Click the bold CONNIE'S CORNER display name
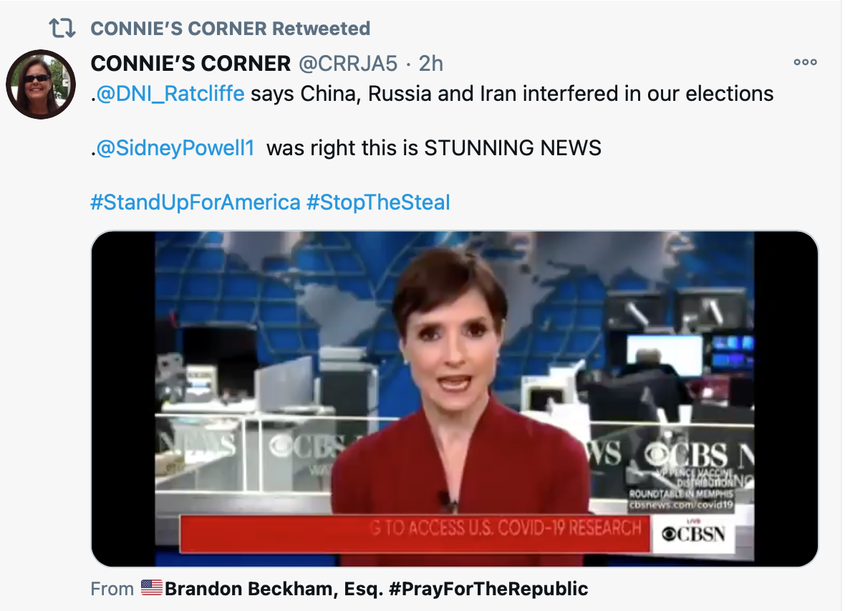Screen dimensions: 845x611 pyautogui.click(x=190, y=64)
